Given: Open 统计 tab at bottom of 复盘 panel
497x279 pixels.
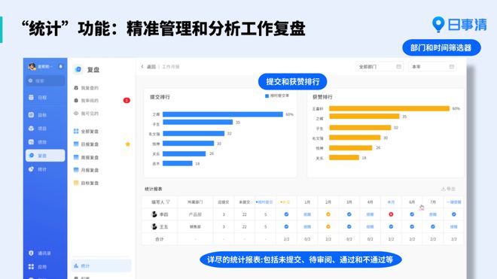Looking at the screenshot, I should [x=102, y=265].
